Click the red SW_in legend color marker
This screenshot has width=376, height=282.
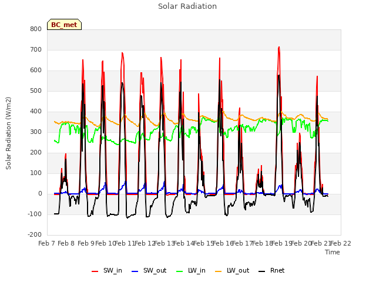pyautogui.click(x=95, y=271)
